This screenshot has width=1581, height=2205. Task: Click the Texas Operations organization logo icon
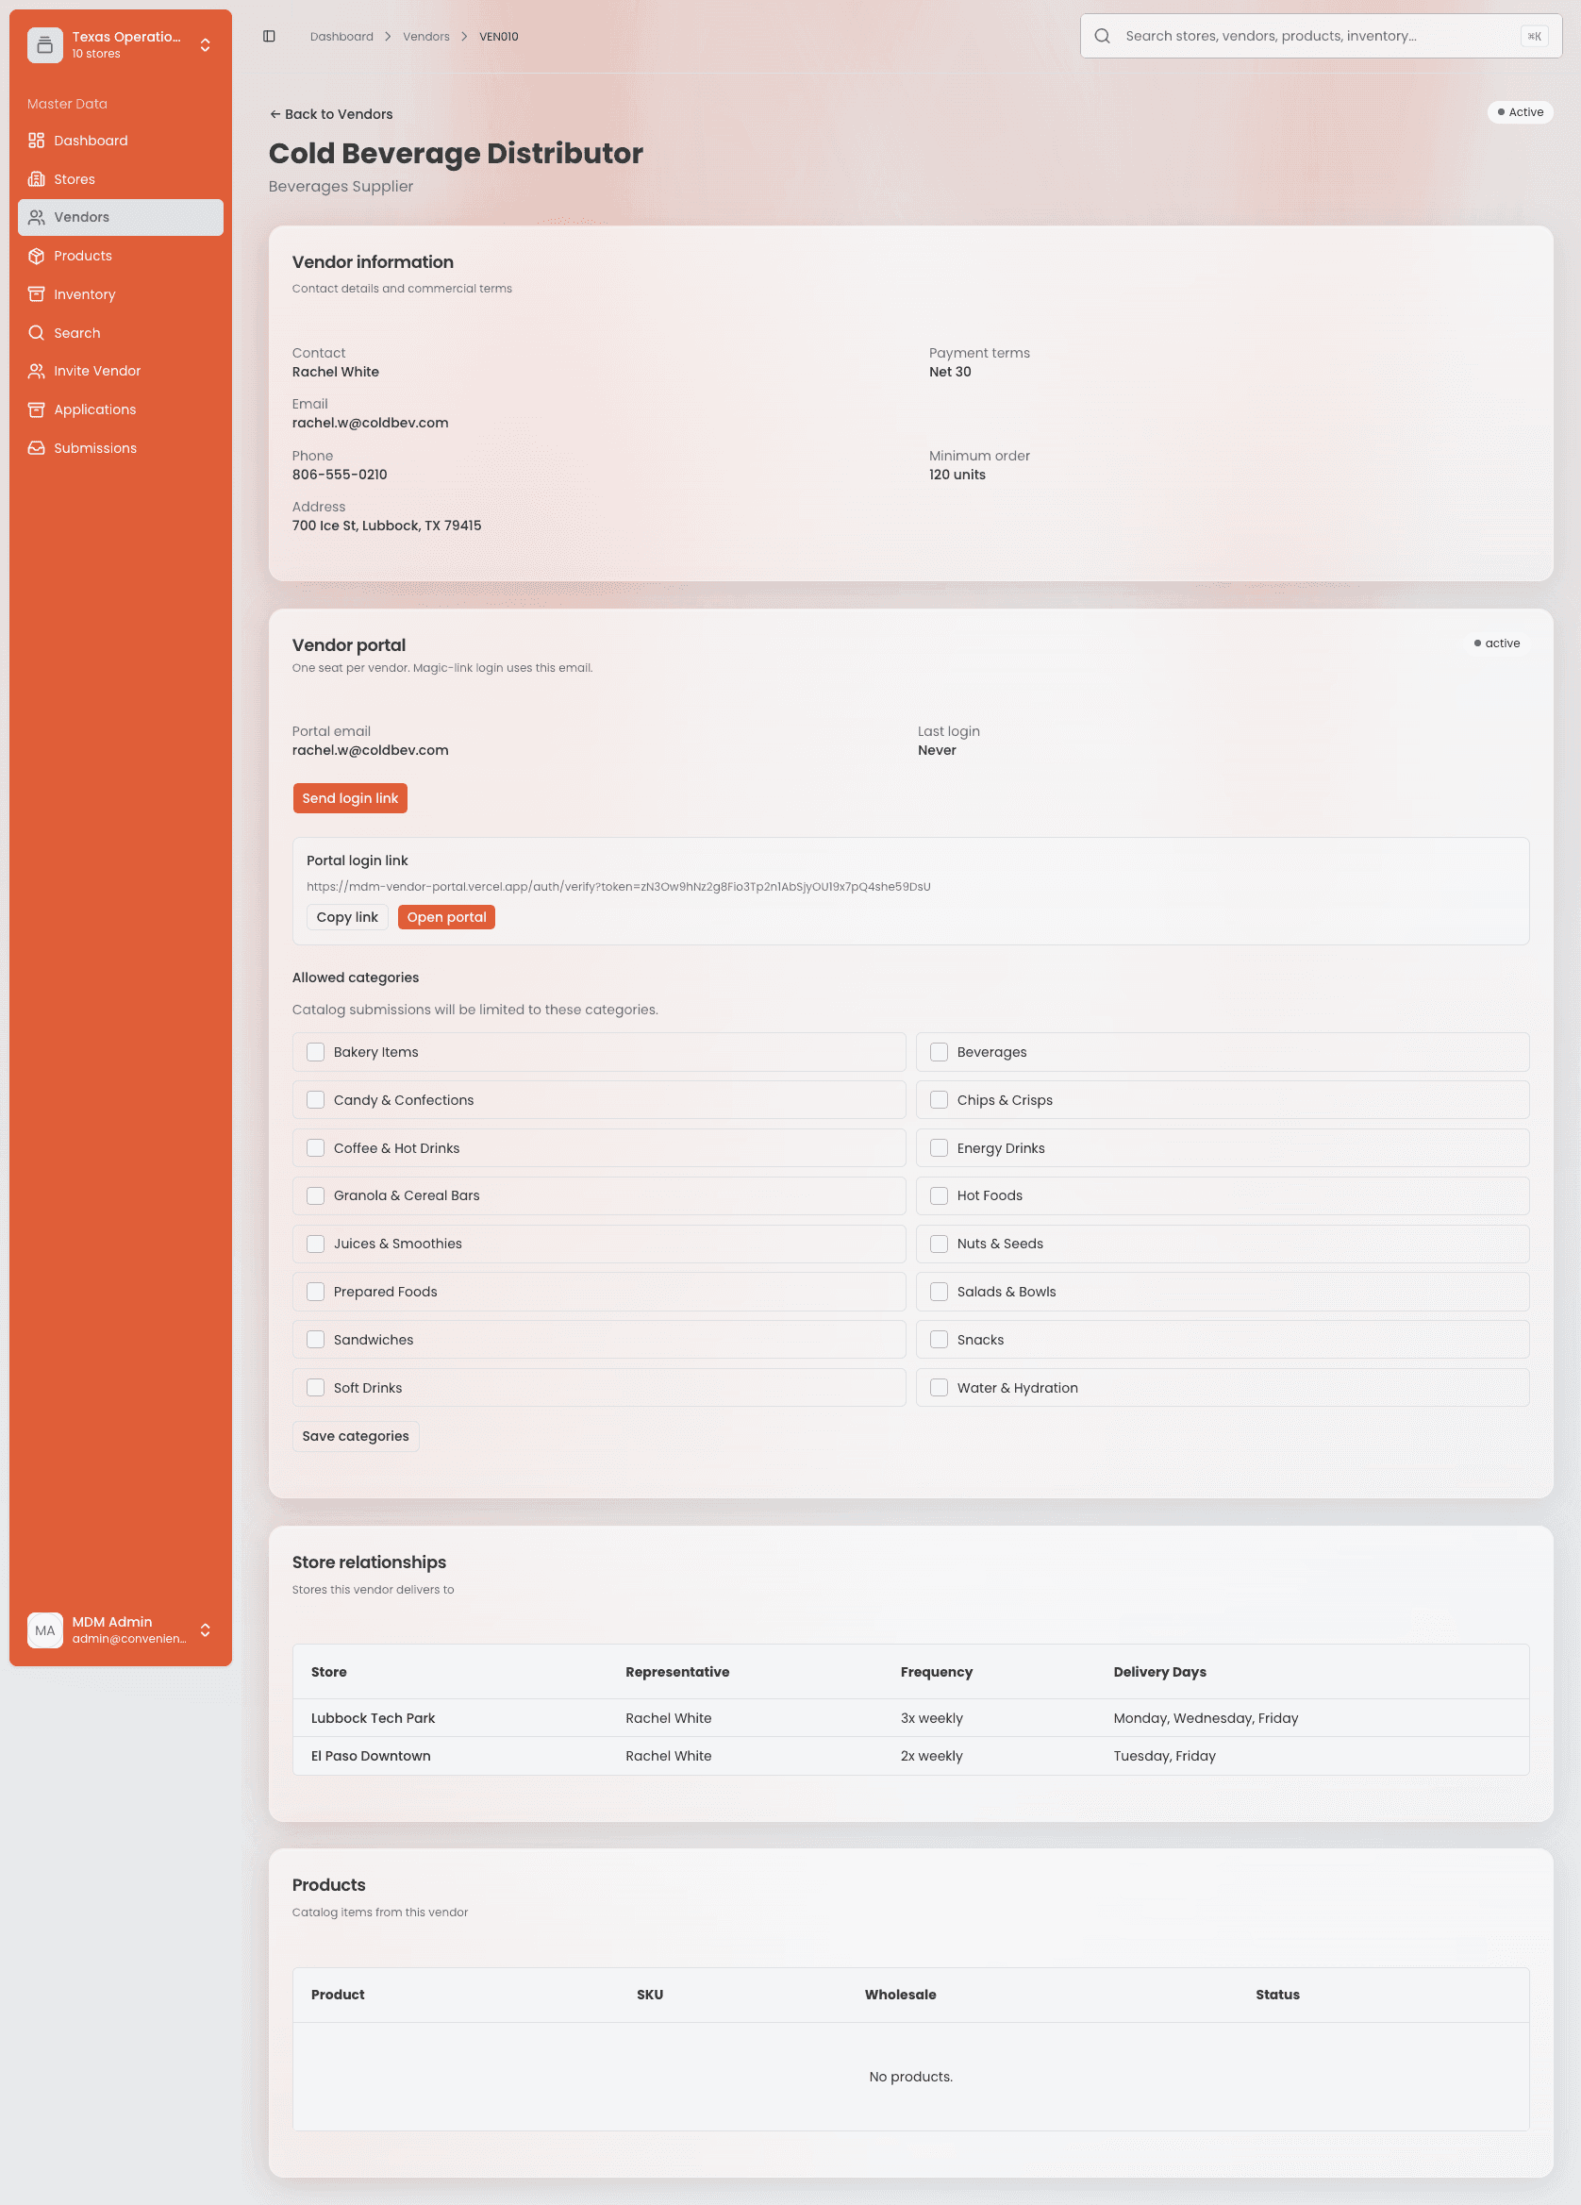tap(44, 44)
